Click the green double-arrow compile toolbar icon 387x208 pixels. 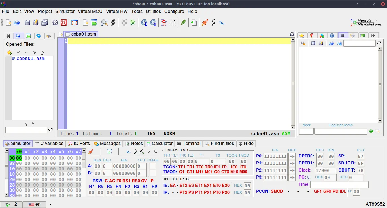pos(133,23)
